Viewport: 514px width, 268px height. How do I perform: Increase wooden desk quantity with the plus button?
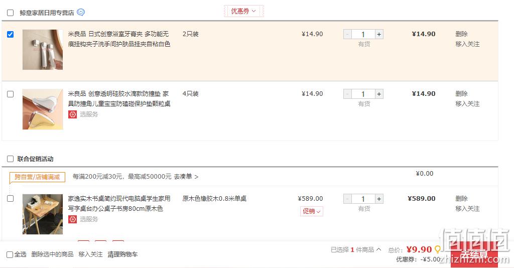(x=379, y=199)
